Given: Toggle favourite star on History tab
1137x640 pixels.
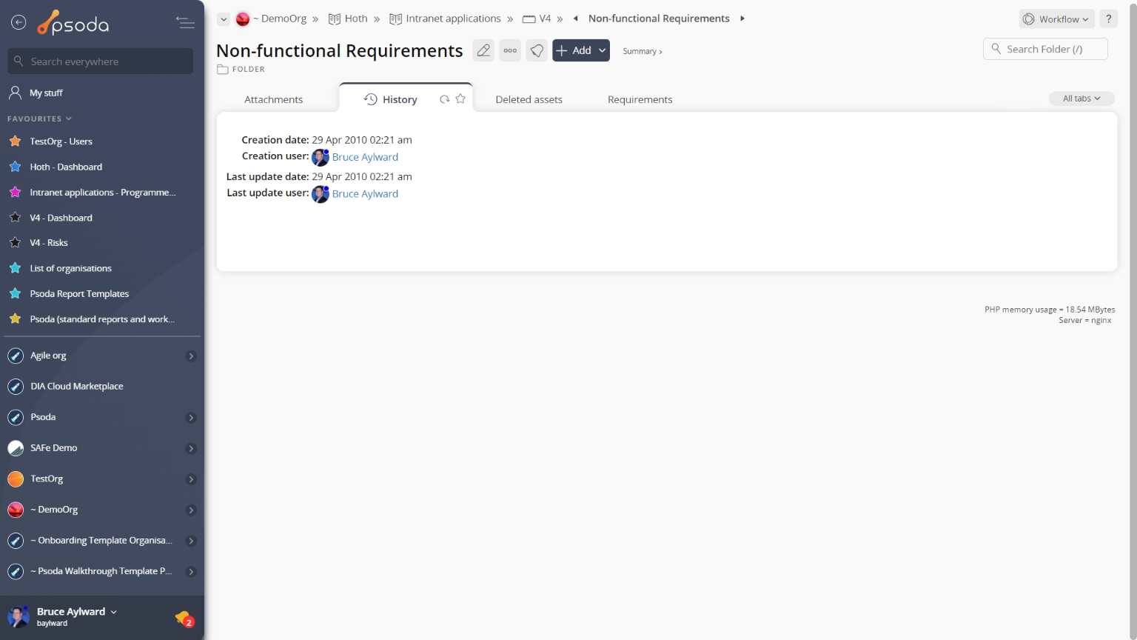Looking at the screenshot, I should 460,99.
